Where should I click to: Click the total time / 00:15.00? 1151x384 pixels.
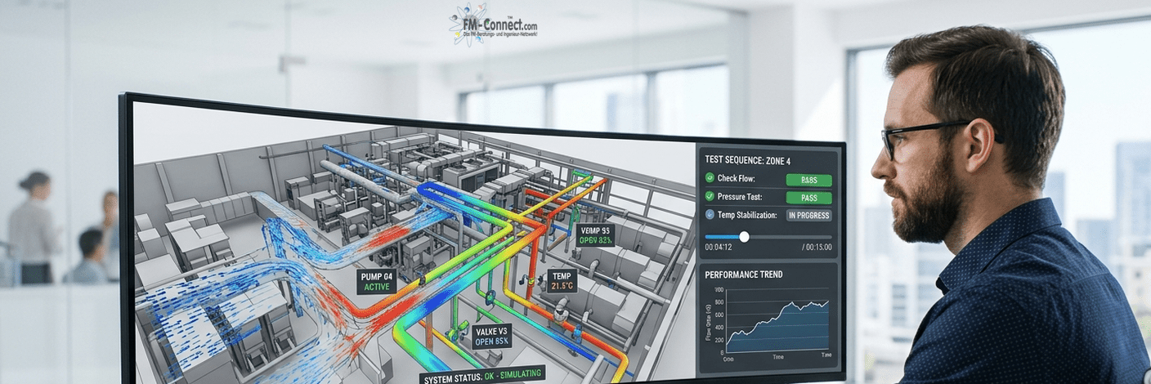[817, 248]
